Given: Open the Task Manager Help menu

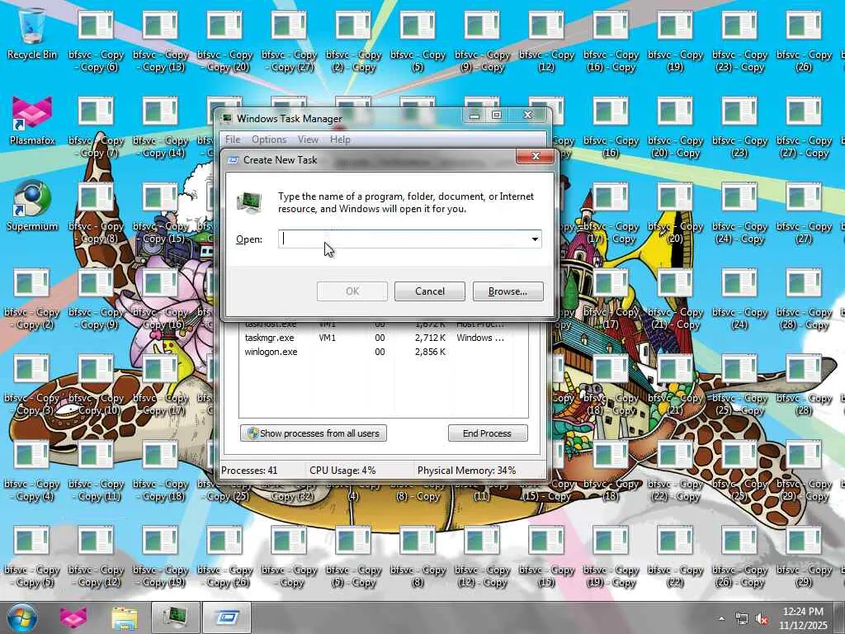Looking at the screenshot, I should click(x=340, y=140).
